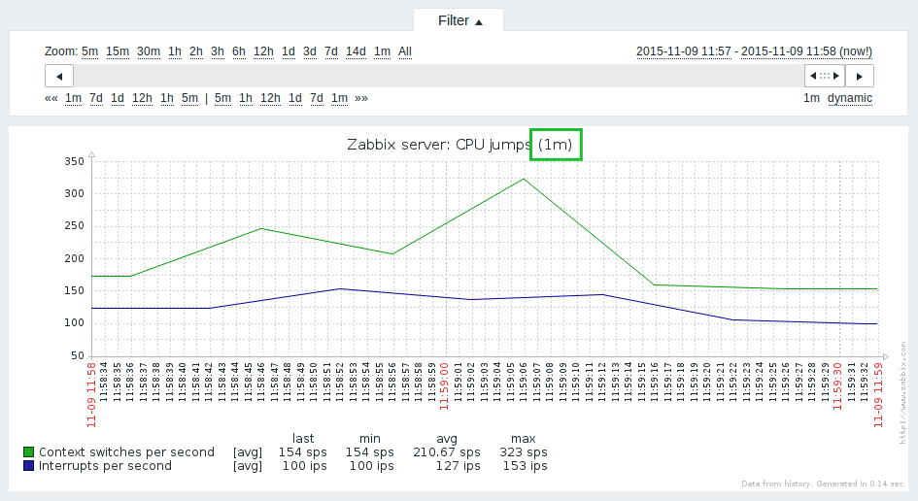Set Zoom to 14d
The width and height of the screenshot is (918, 501).
(x=356, y=51)
